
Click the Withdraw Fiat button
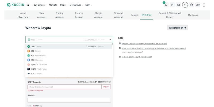[178, 28]
